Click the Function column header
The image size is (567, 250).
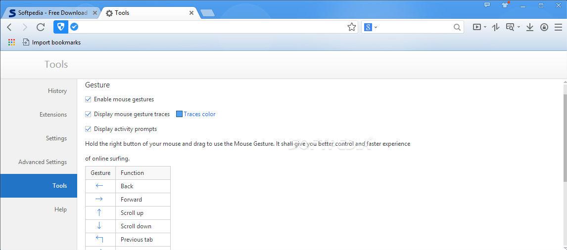(x=143, y=173)
